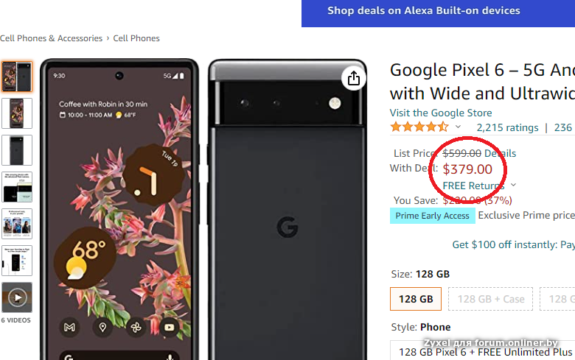This screenshot has height=360, width=575.
Task: Play the product videos thumbnail
Action: tap(17, 297)
